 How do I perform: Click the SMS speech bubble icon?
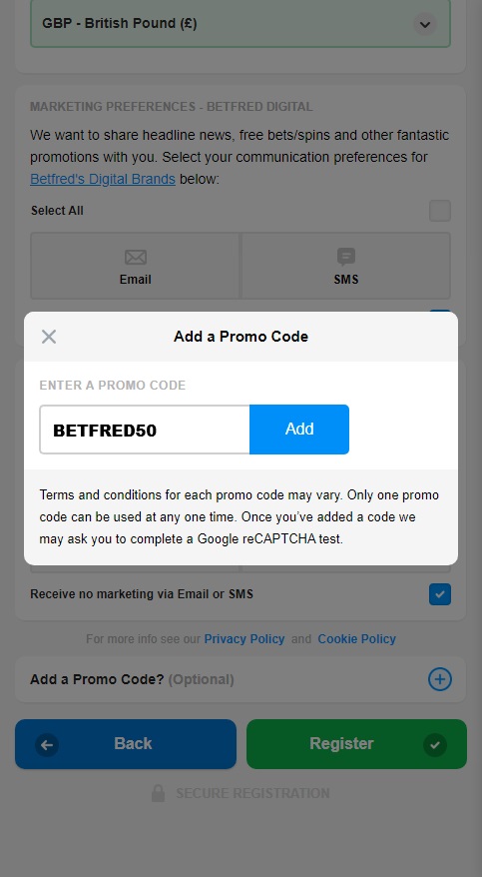click(x=345, y=258)
